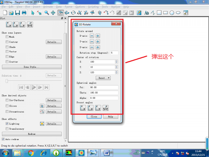Screen dimensions: 209x157
Task: Close the 3D Rotate dialog with Close button
Action: pos(94,116)
